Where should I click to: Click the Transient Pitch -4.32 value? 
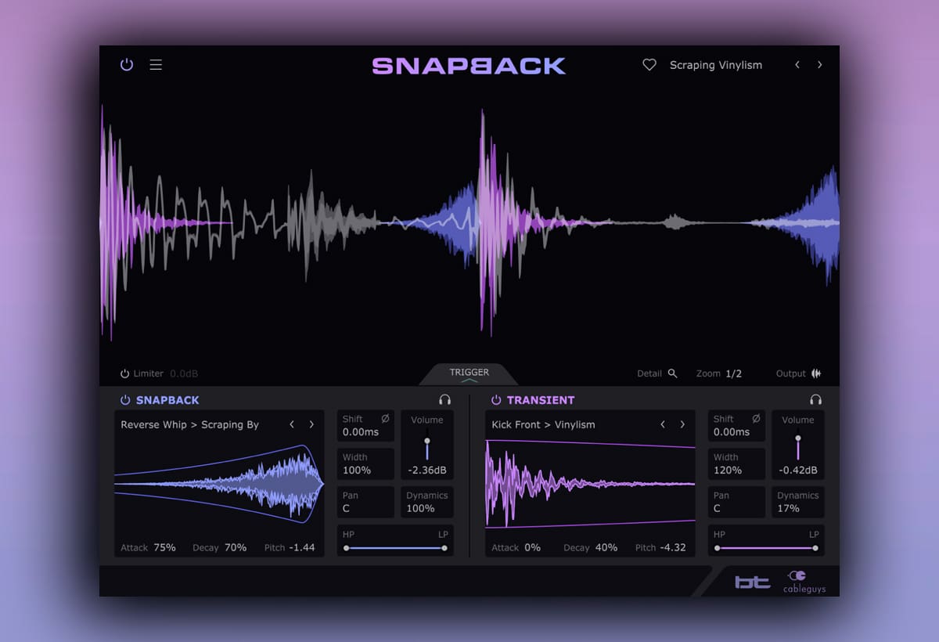(x=673, y=547)
